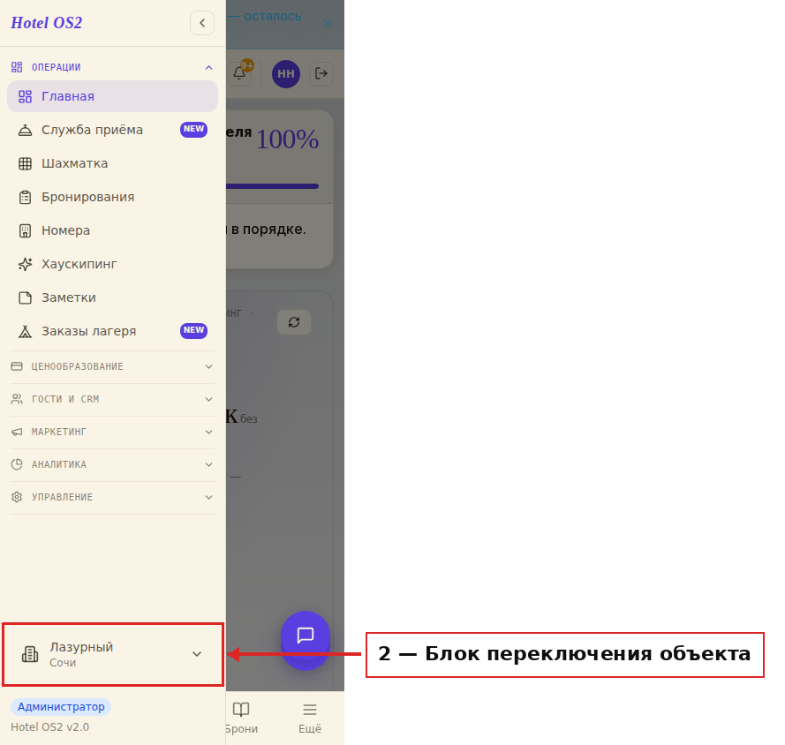The width and height of the screenshot is (785, 745).
Task: Click the МАРКЕТИНГ section label
Action: click(59, 432)
